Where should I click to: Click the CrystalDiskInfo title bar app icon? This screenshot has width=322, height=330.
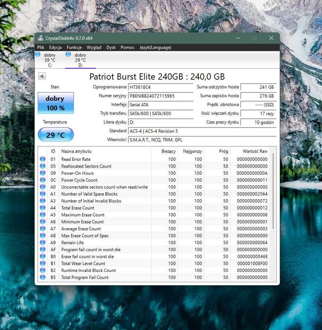(x=40, y=38)
